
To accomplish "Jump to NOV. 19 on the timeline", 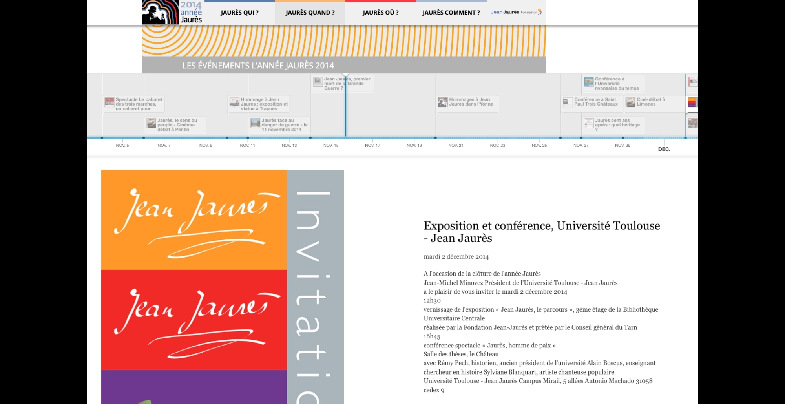I will pos(414,146).
